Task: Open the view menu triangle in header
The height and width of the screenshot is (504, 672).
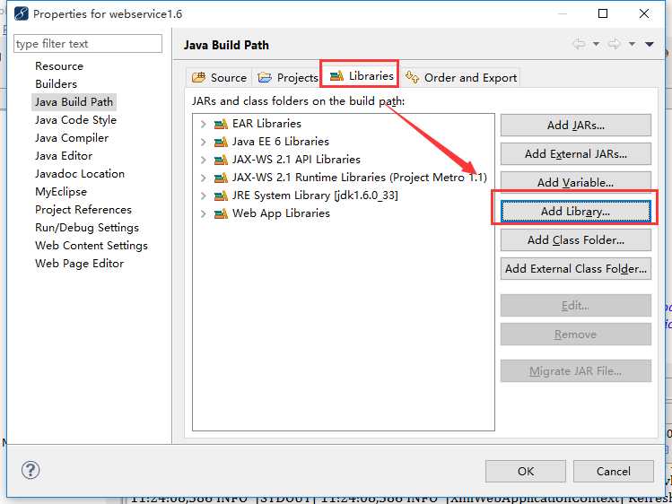Action: (x=650, y=44)
